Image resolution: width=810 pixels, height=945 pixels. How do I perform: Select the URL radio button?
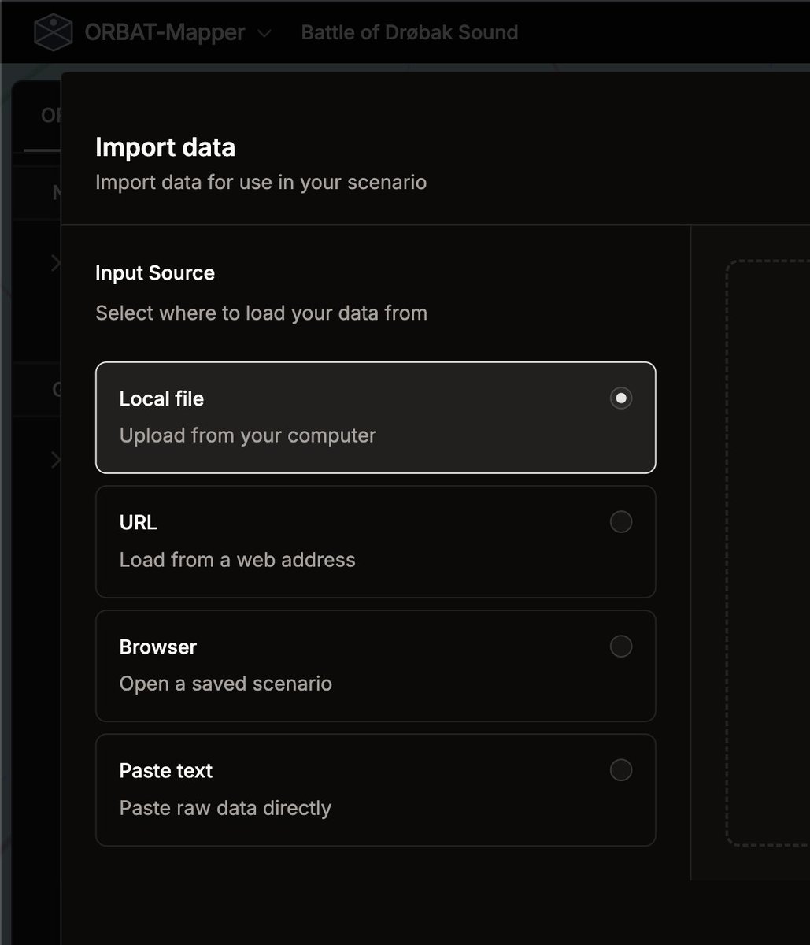tap(621, 522)
